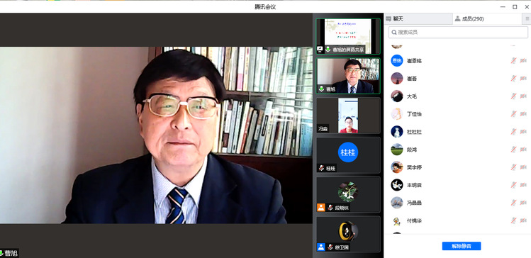This screenshot has height=258, width=531.
Task: Click 丰明启's microphone muted icon
Action: tap(514, 185)
